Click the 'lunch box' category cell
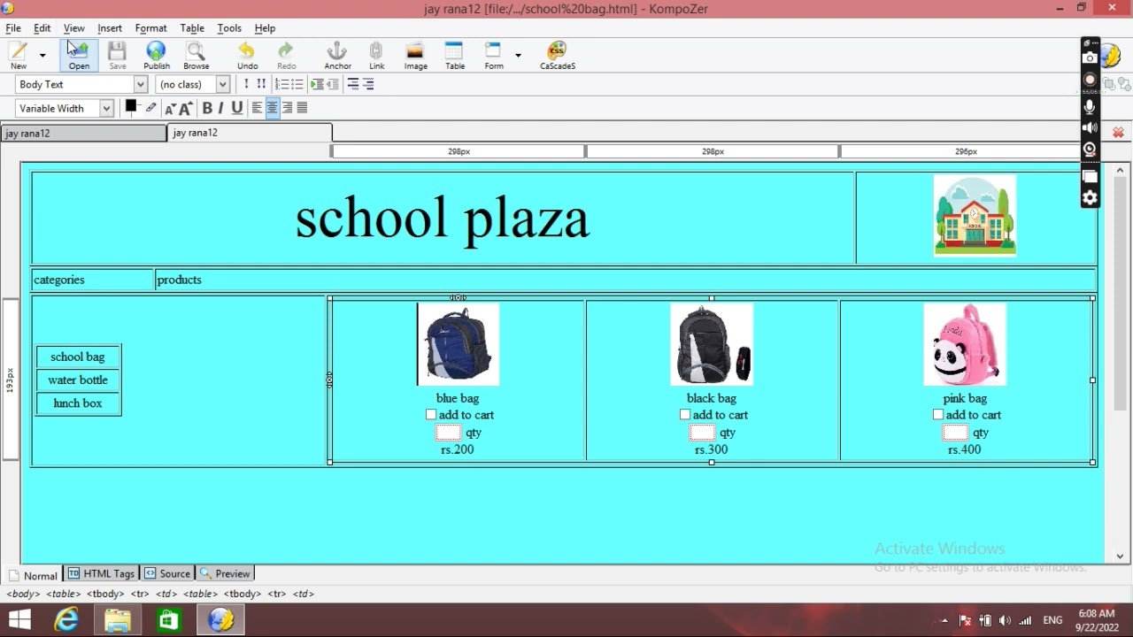This screenshot has height=637, width=1133. pos(78,403)
